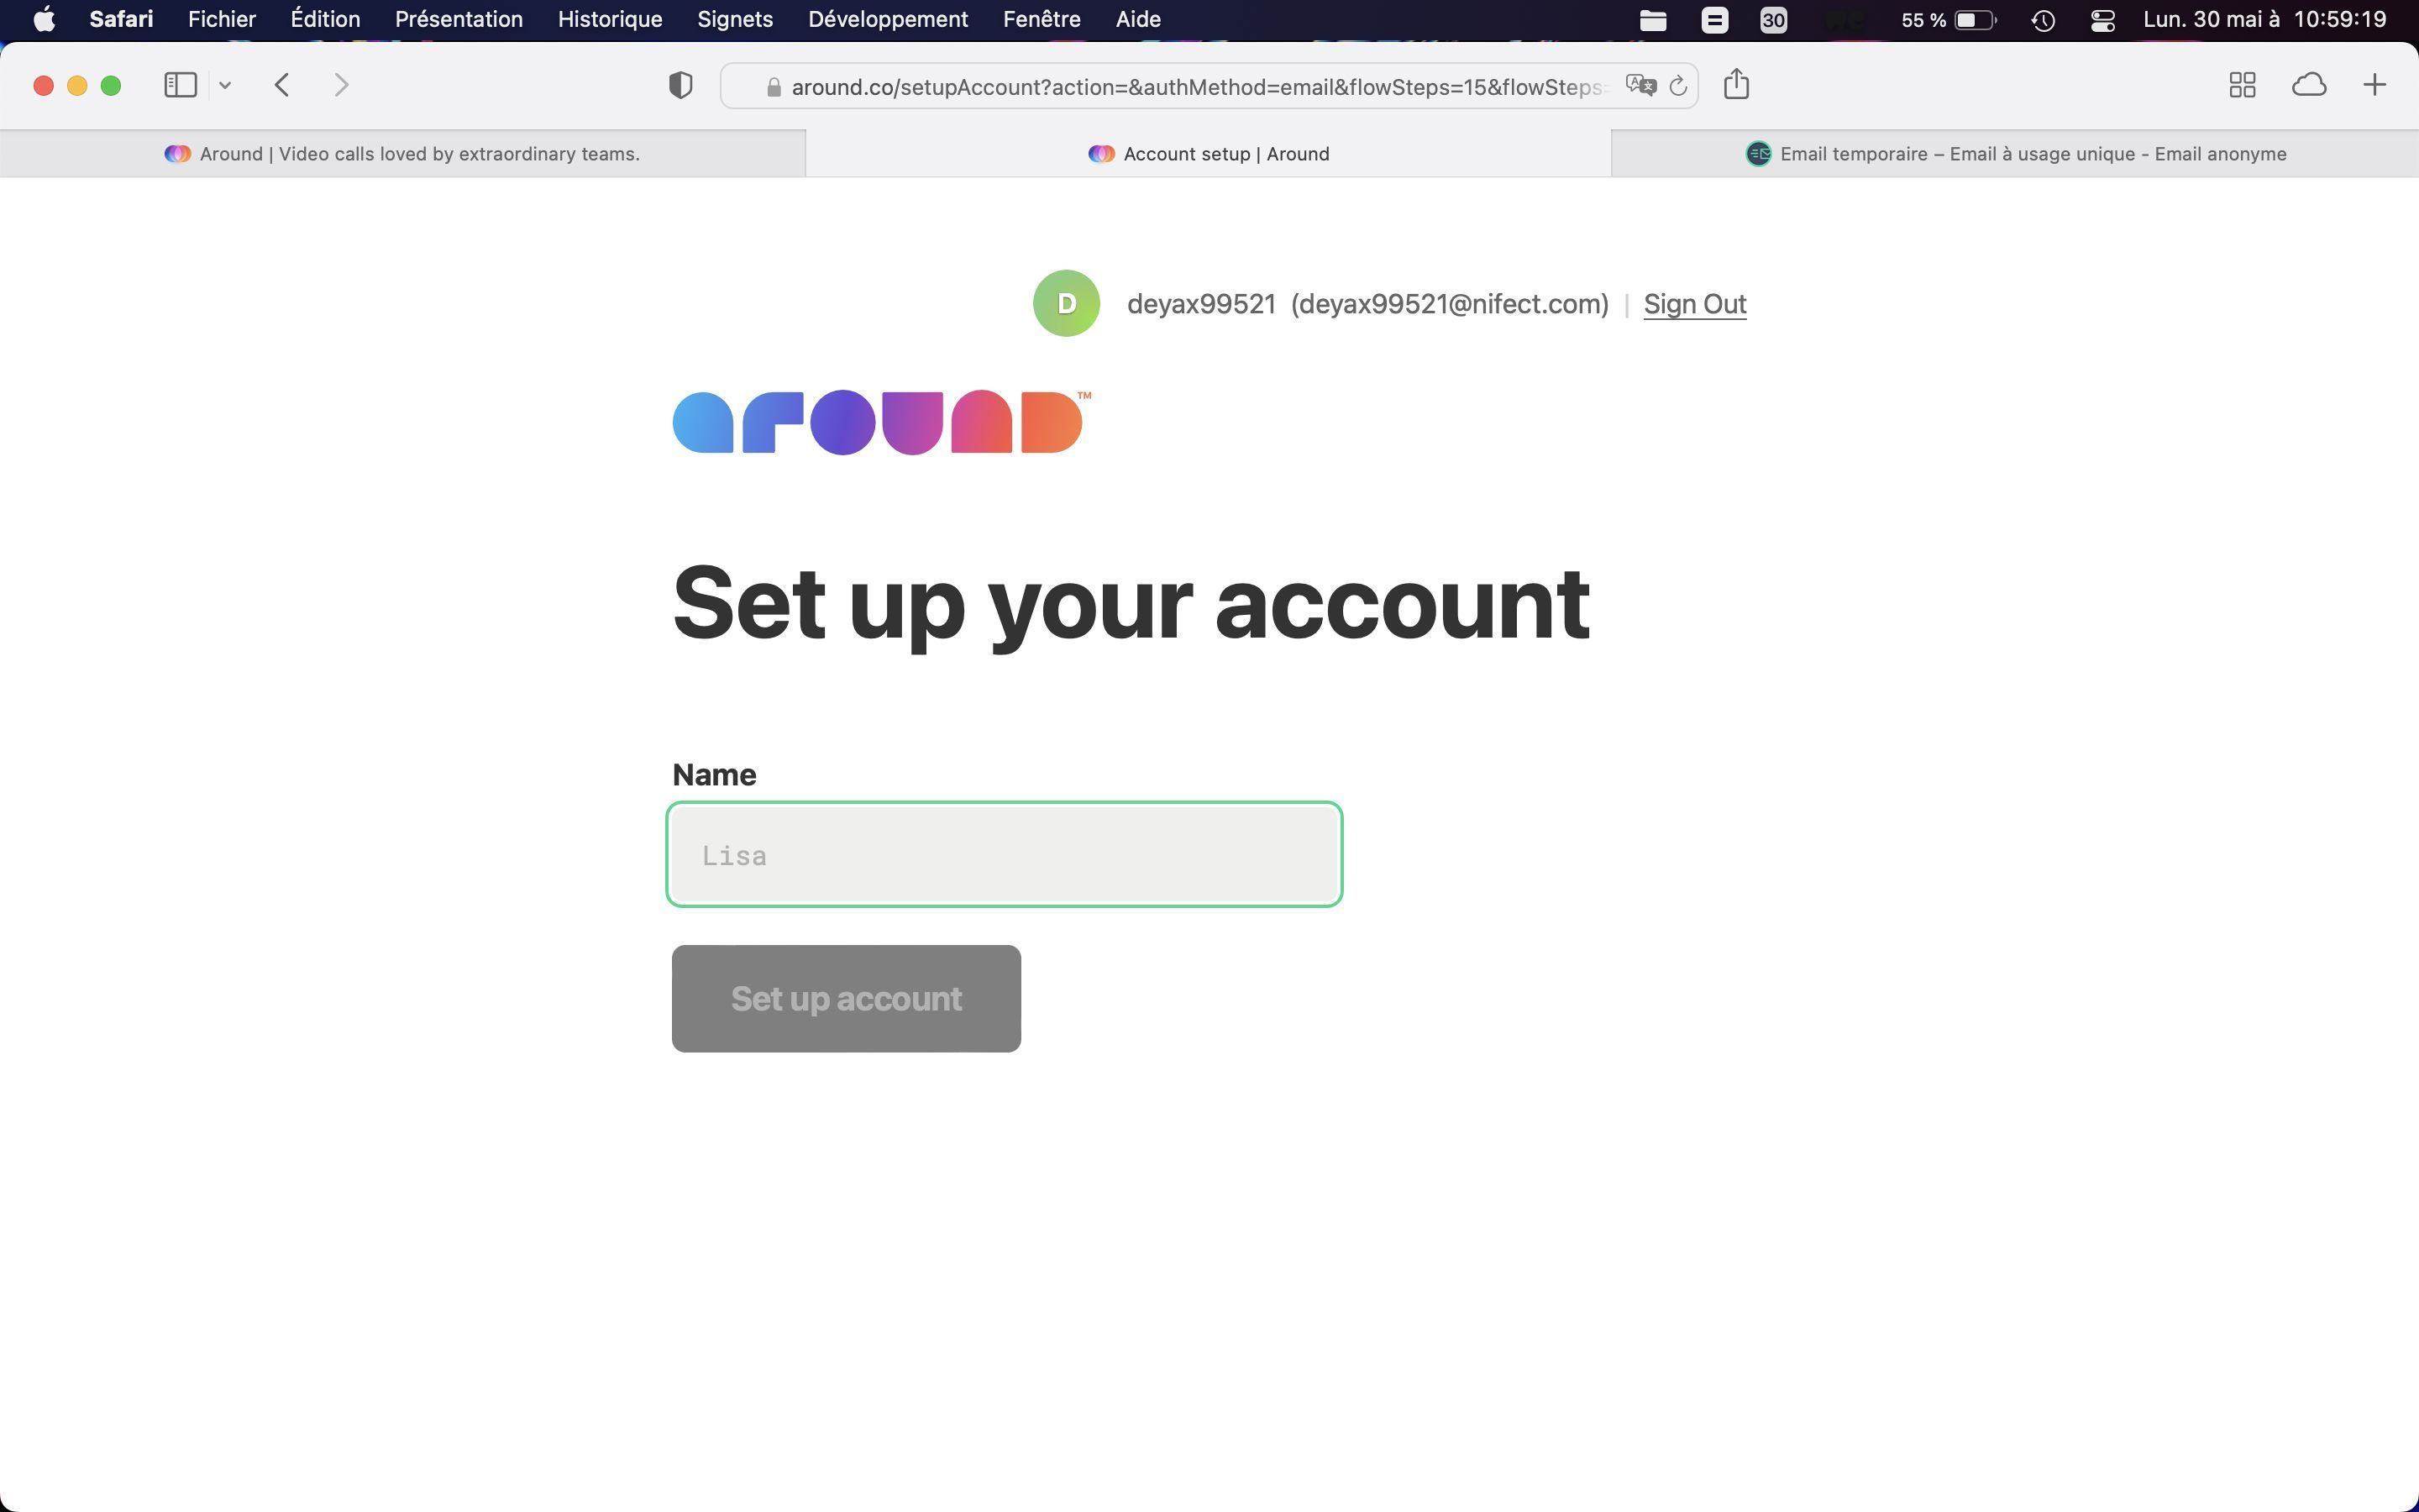Image resolution: width=2419 pixels, height=1512 pixels.
Task: Click the tab grid view icon
Action: 2243,84
